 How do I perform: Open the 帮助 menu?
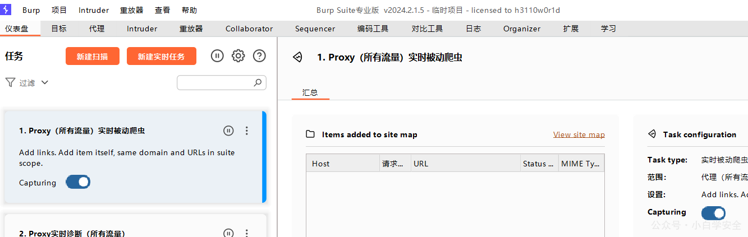pos(190,10)
